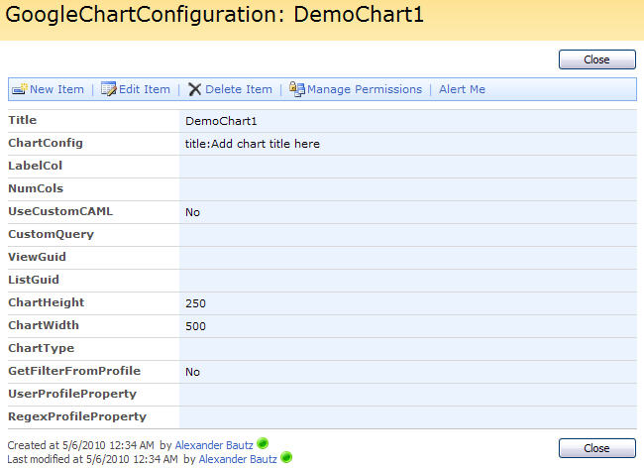This screenshot has height=468, width=644.
Task: Open the New Item text link
Action: [56, 89]
